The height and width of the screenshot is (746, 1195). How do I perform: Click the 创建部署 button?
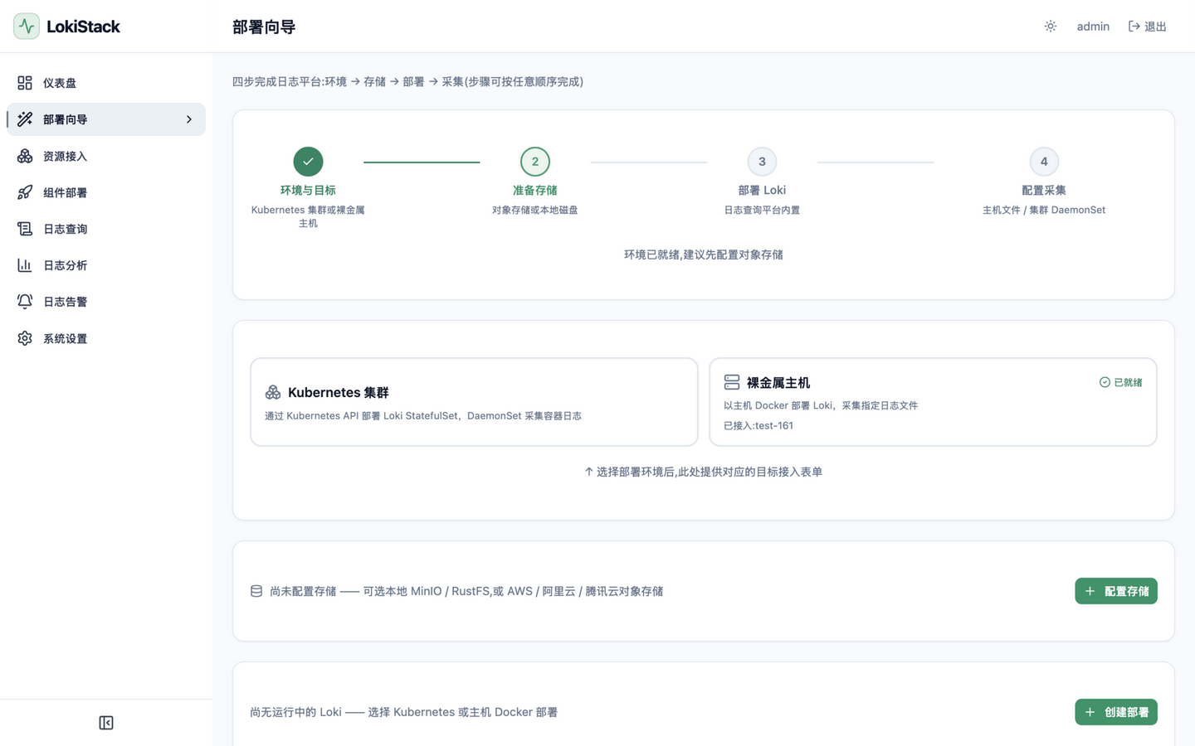1116,712
